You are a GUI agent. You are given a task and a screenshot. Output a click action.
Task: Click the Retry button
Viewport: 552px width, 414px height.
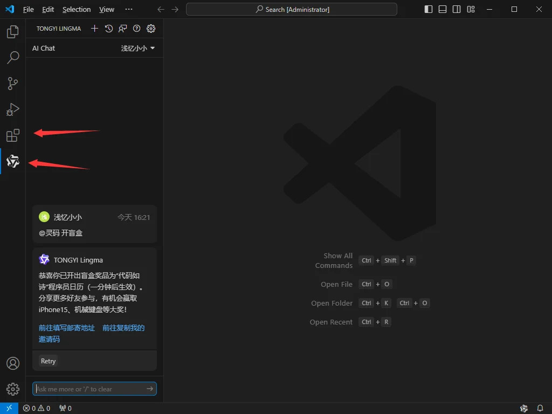48,361
